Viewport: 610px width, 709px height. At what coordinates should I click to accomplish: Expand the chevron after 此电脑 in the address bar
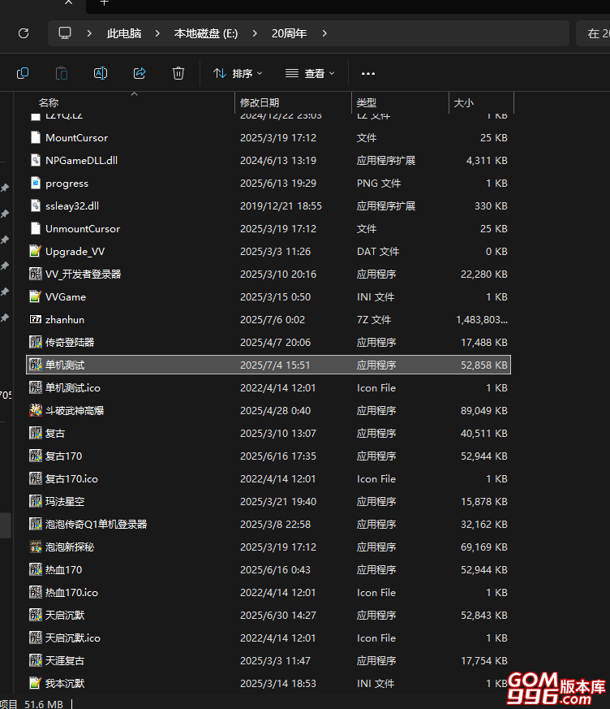pos(158,33)
